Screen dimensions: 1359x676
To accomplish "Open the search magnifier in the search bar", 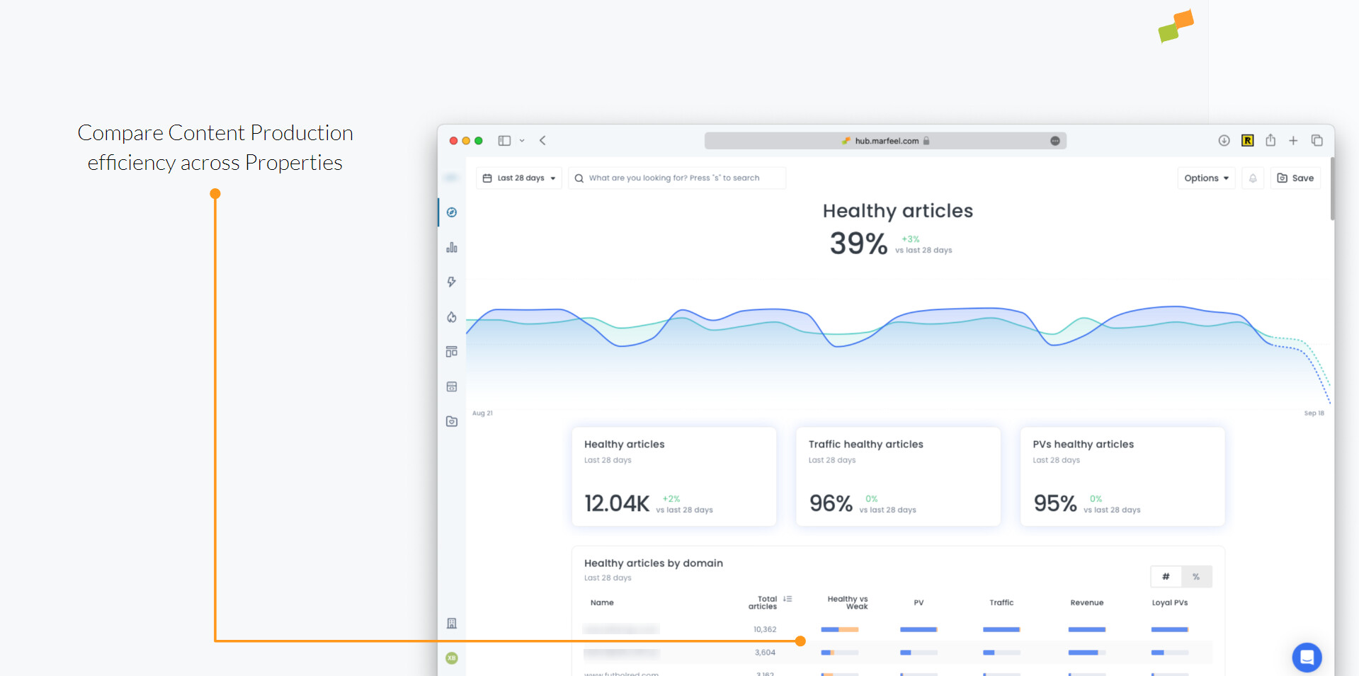I will (578, 178).
